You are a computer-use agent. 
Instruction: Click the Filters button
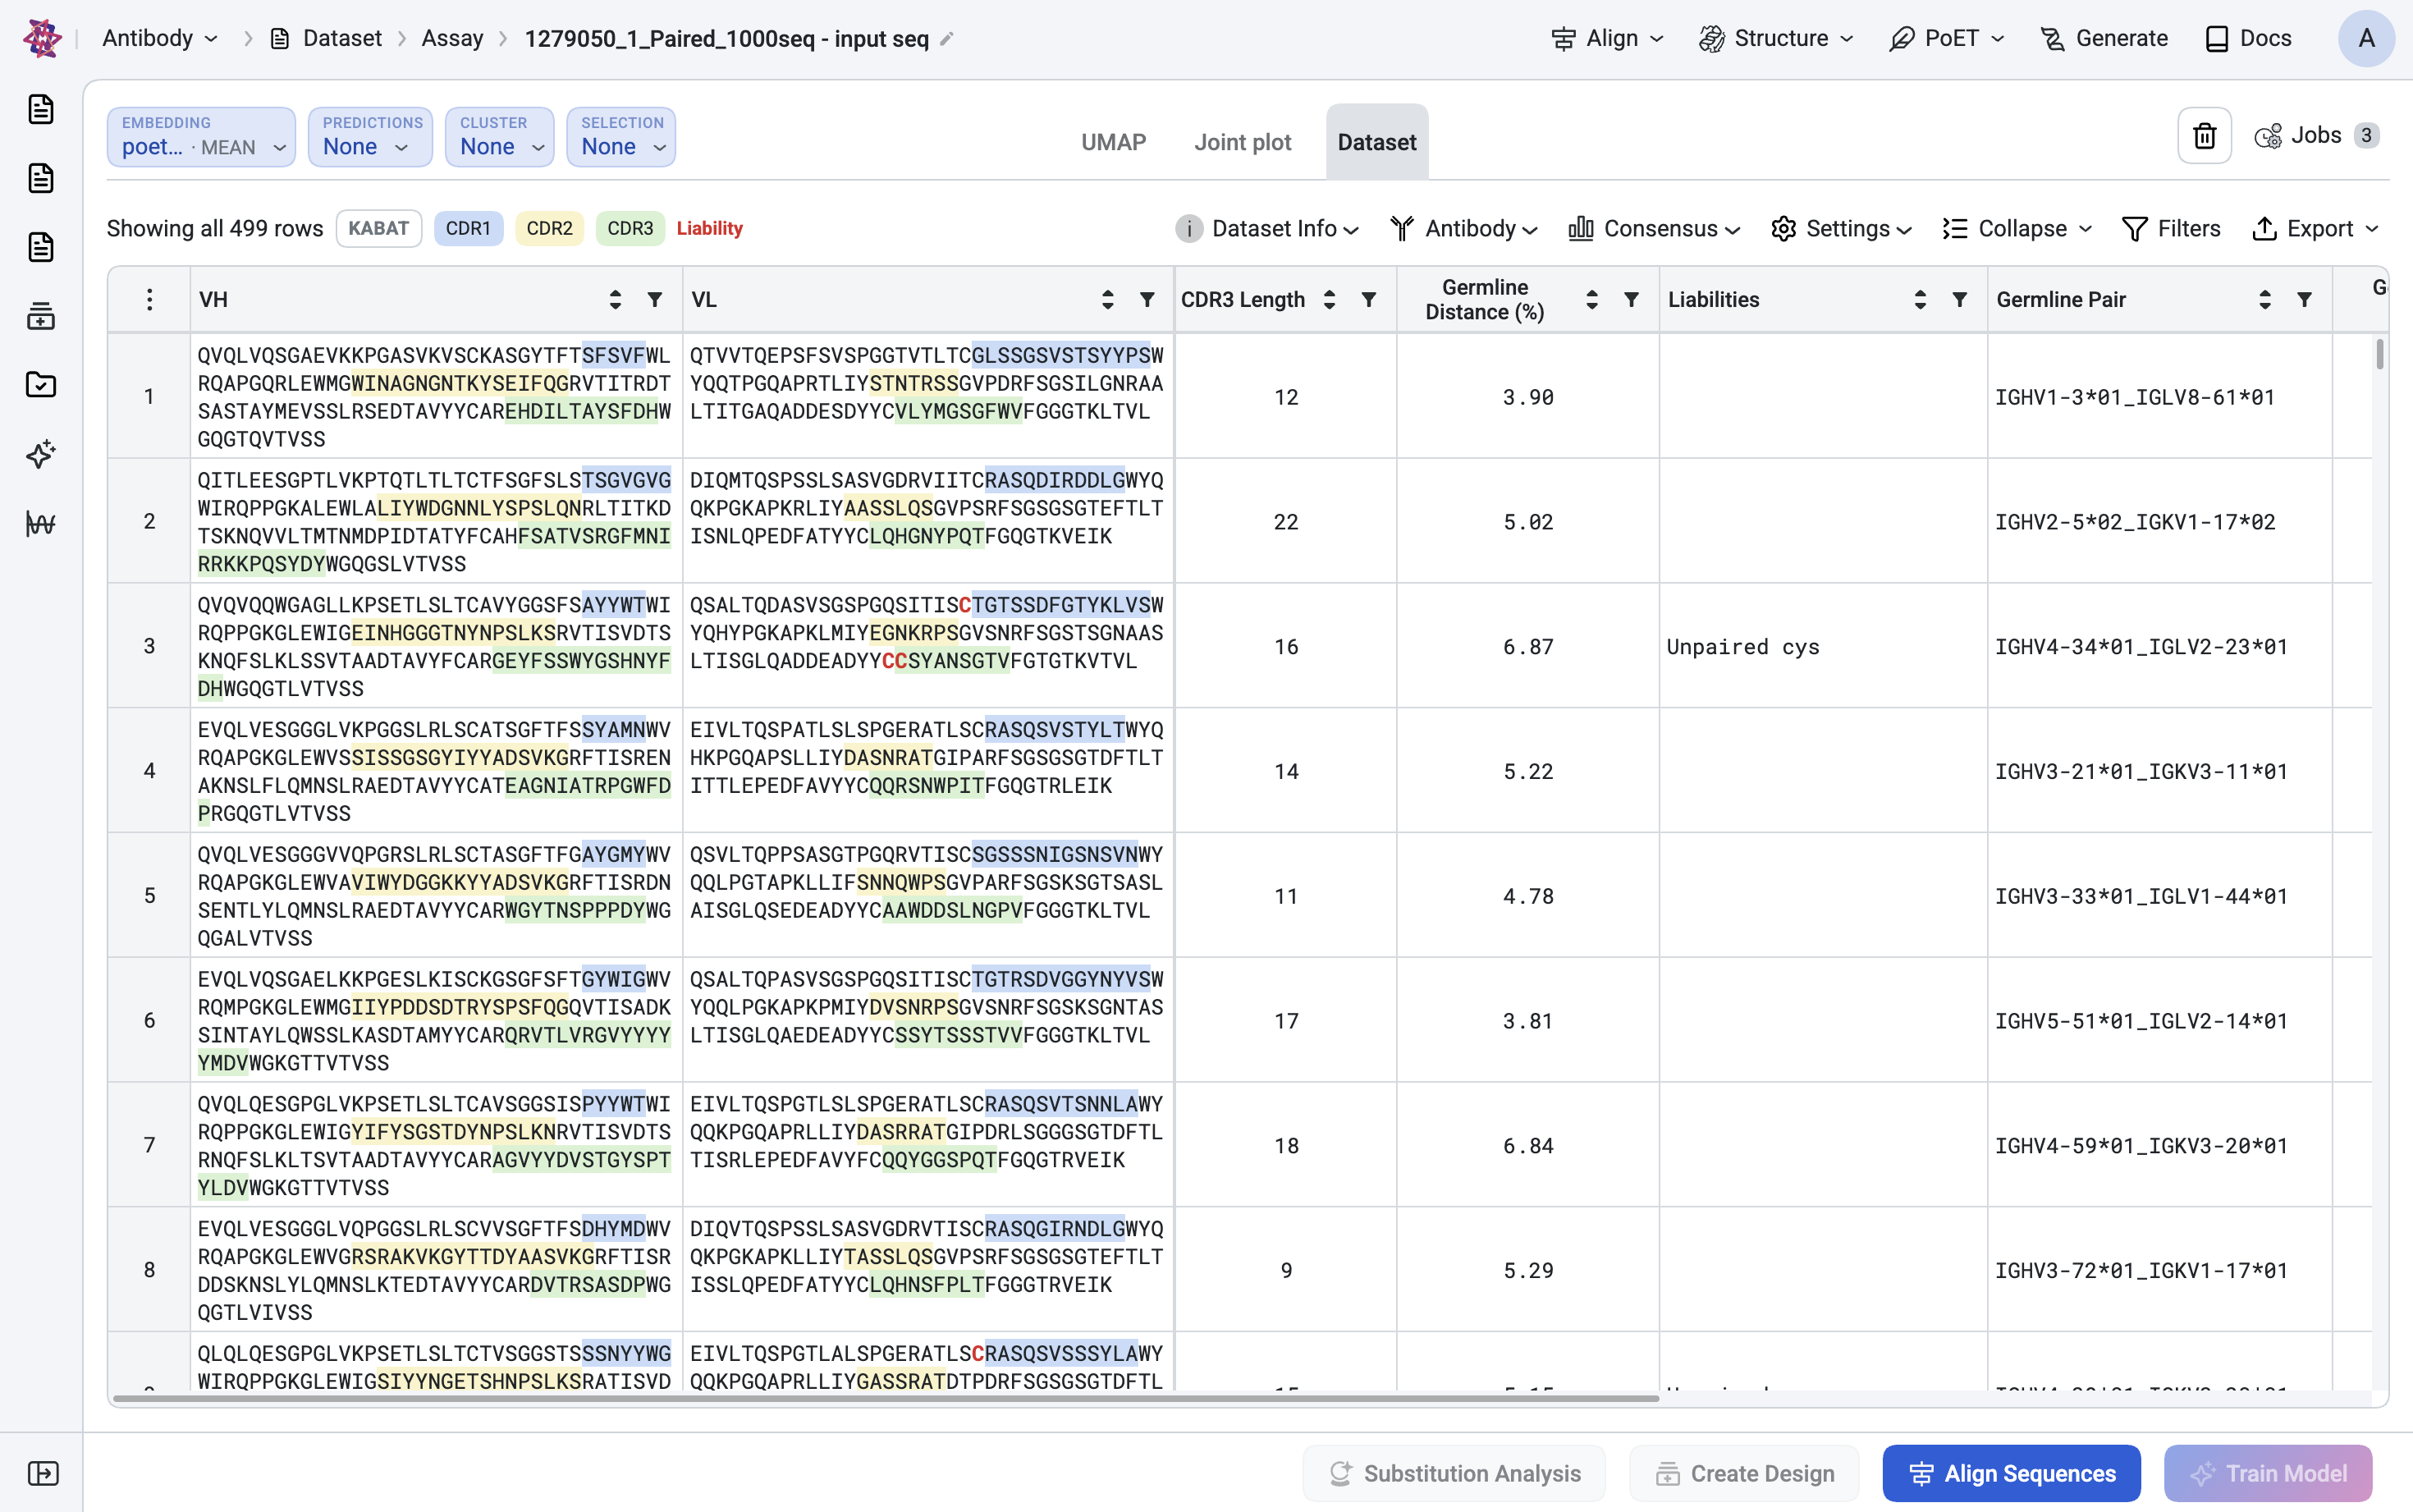tap(2171, 229)
